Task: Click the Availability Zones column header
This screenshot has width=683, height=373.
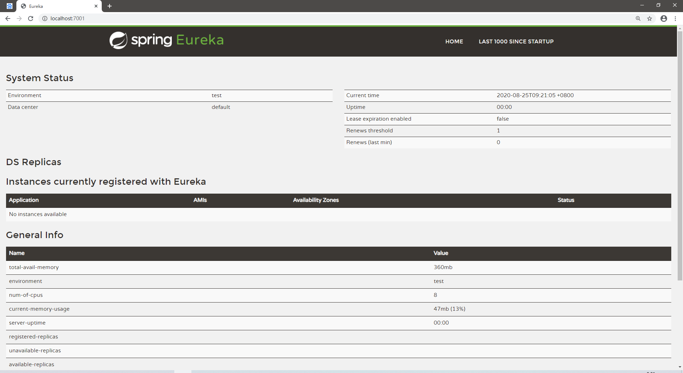Action: pos(316,200)
